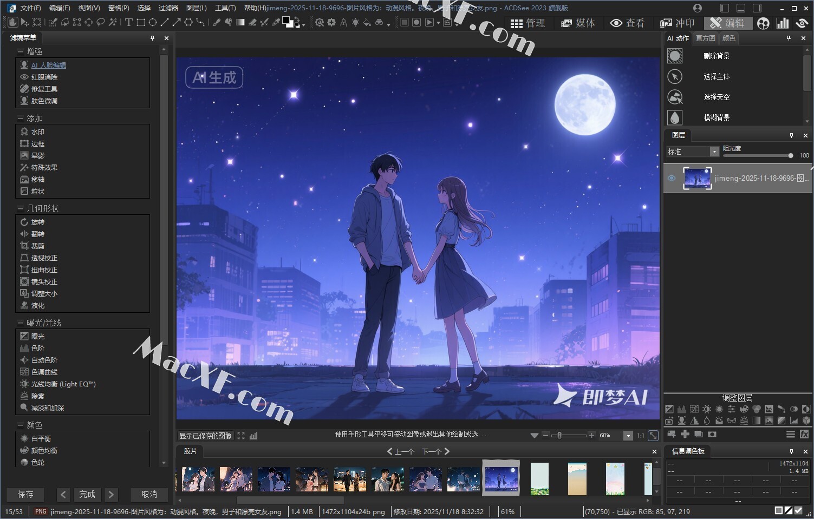814x519 pixels.
Task: Click the 选择天空 select sky icon
Action: 675,97
